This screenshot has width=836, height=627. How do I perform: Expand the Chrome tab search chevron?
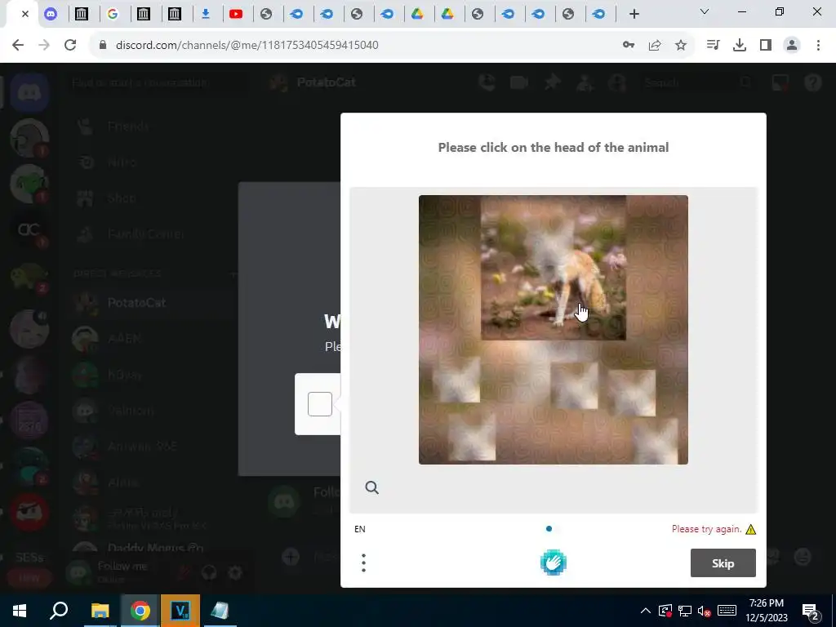(x=705, y=11)
